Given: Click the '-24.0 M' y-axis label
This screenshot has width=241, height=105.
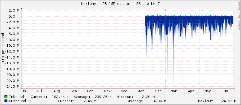Looking at the screenshot, I should tap(12, 87).
